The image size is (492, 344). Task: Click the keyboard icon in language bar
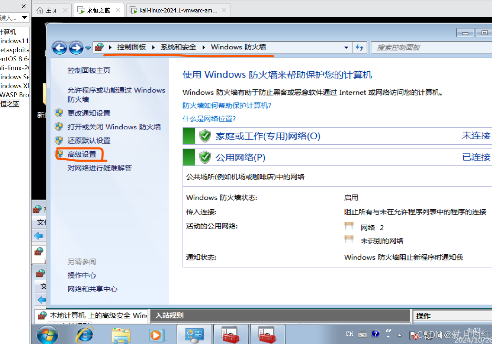pyautogui.click(x=362, y=334)
